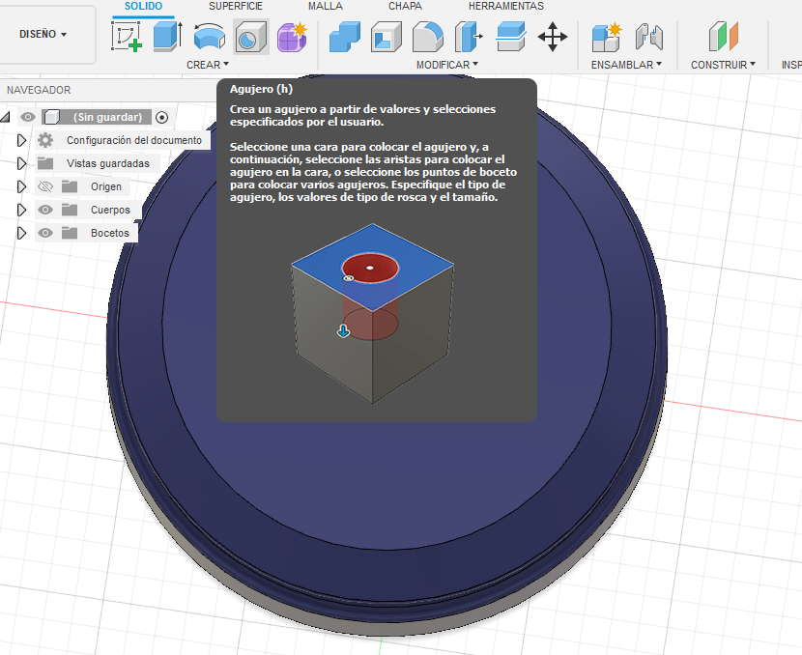The height and width of the screenshot is (655, 802).
Task: Hide the Bocetos folder via eye icon
Action: pos(45,233)
